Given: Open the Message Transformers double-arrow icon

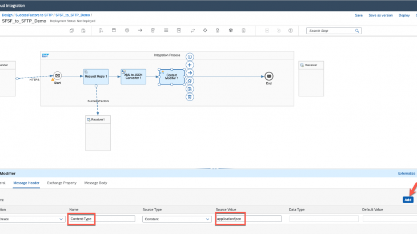Looking at the screenshot, I should point(193,31).
